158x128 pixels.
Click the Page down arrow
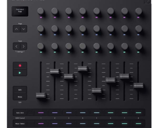pyautogui.click(x=24, y=29)
